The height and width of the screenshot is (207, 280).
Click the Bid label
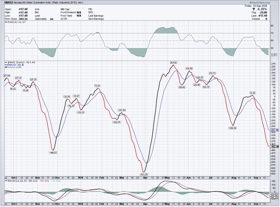37,12
